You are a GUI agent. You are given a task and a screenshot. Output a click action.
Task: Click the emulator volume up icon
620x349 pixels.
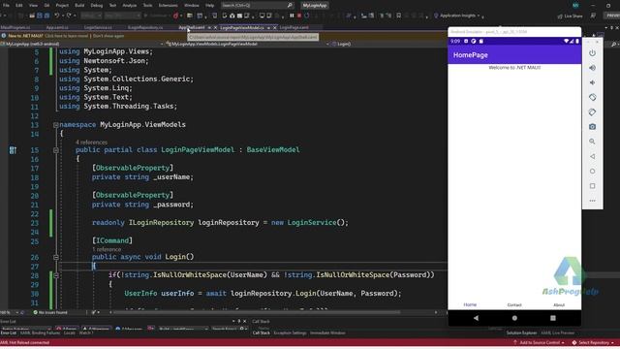click(592, 68)
